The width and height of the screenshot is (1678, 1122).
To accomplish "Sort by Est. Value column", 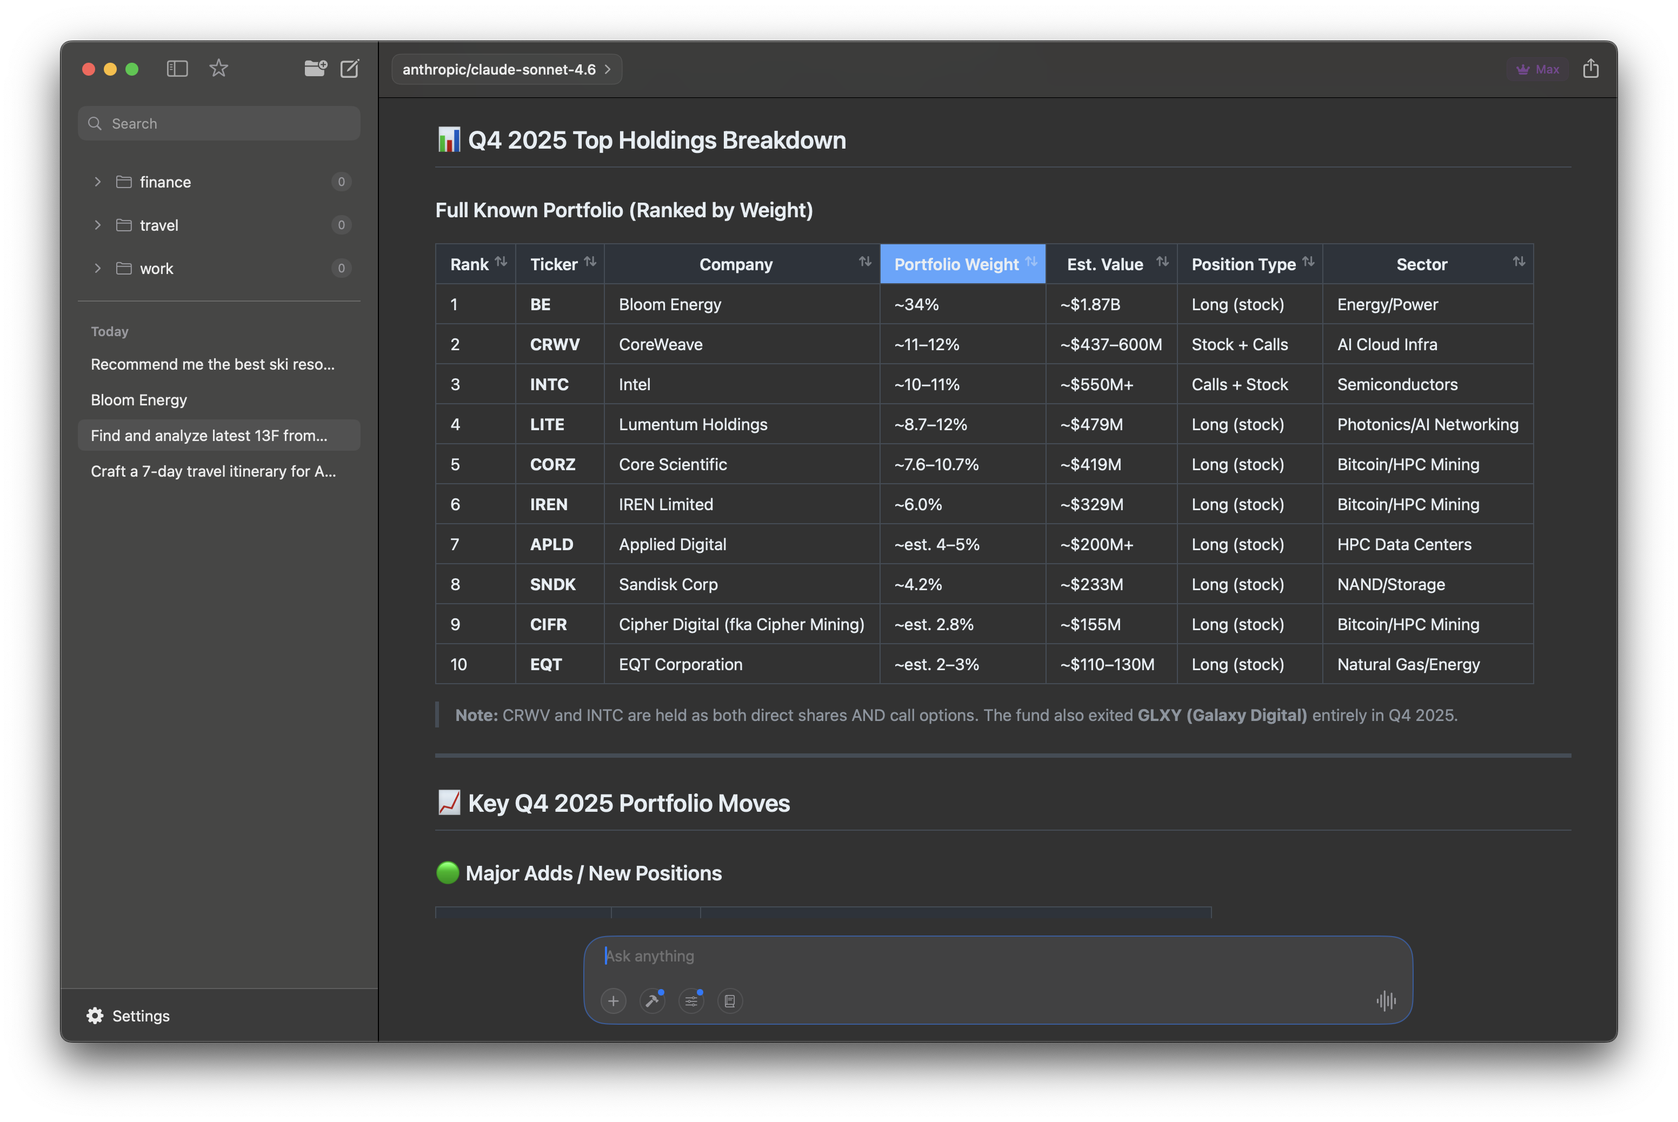I will click(1162, 262).
